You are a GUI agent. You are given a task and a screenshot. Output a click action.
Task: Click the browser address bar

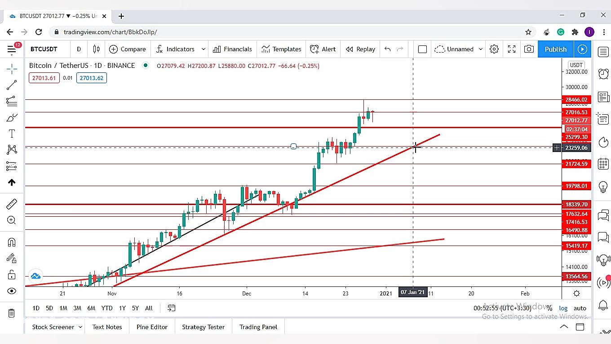(288, 32)
